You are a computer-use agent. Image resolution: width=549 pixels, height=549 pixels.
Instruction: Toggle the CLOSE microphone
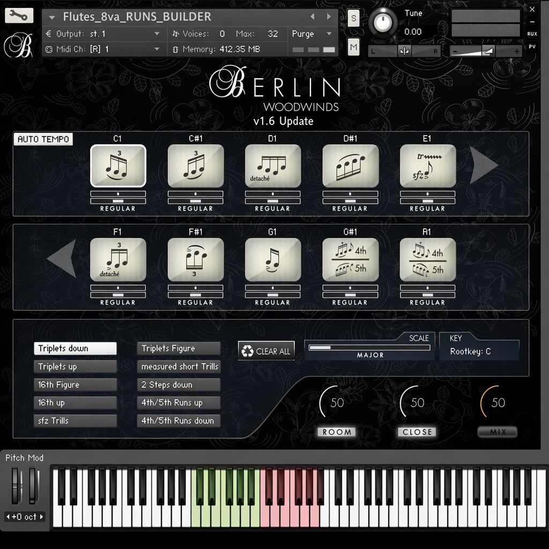[x=417, y=432]
